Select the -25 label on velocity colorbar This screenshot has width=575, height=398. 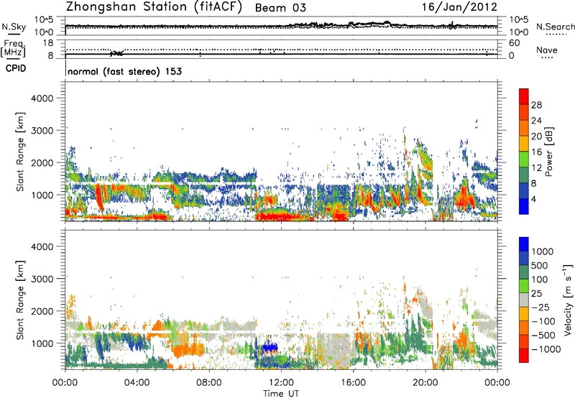point(540,307)
